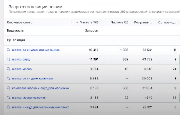Click search icon beside "шапка снуд"

[8, 59]
